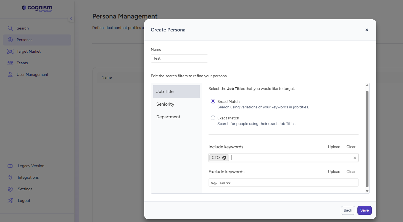Click the Exclude keywords input field
Image resolution: width=403 pixels, height=222 pixels.
(283, 183)
